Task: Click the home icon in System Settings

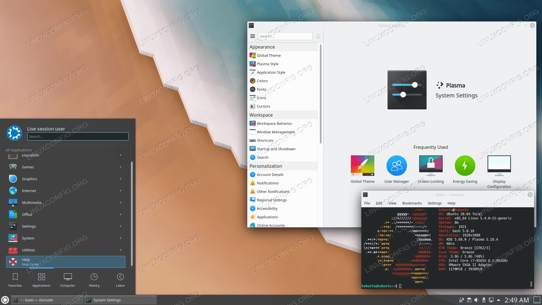Action: (318, 36)
